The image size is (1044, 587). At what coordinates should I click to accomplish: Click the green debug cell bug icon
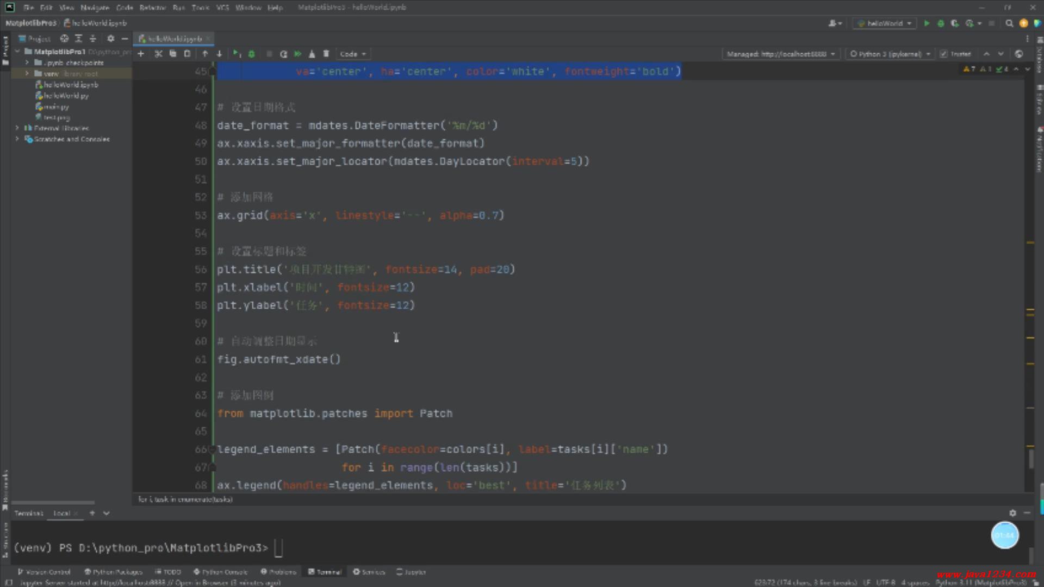pos(251,54)
